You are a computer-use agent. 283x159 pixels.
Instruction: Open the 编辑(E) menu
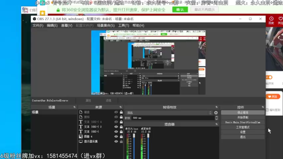52,25
